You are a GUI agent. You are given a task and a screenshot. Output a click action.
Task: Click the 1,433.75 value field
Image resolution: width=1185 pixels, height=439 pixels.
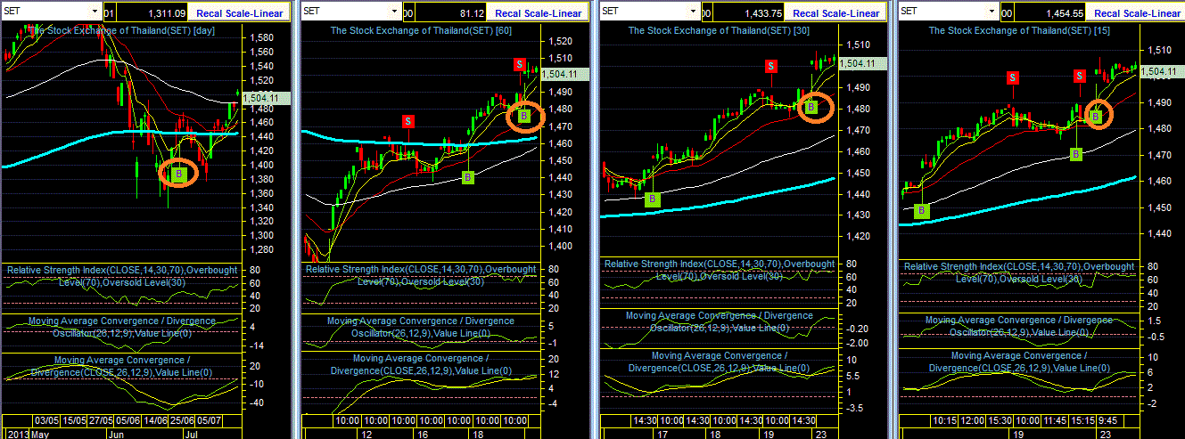[750, 12]
